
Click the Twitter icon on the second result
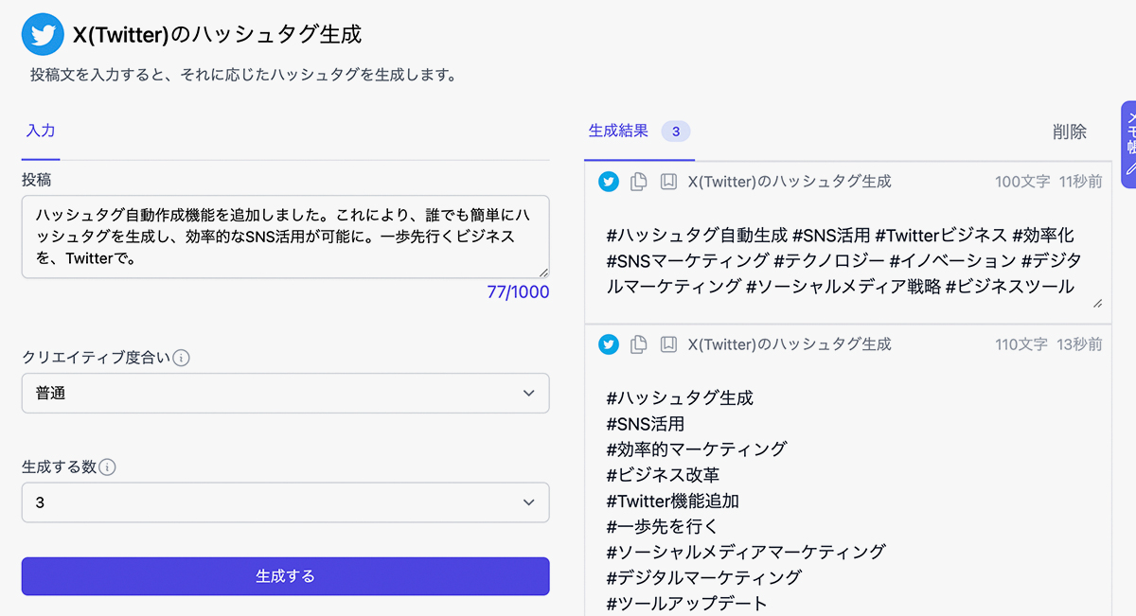(609, 344)
